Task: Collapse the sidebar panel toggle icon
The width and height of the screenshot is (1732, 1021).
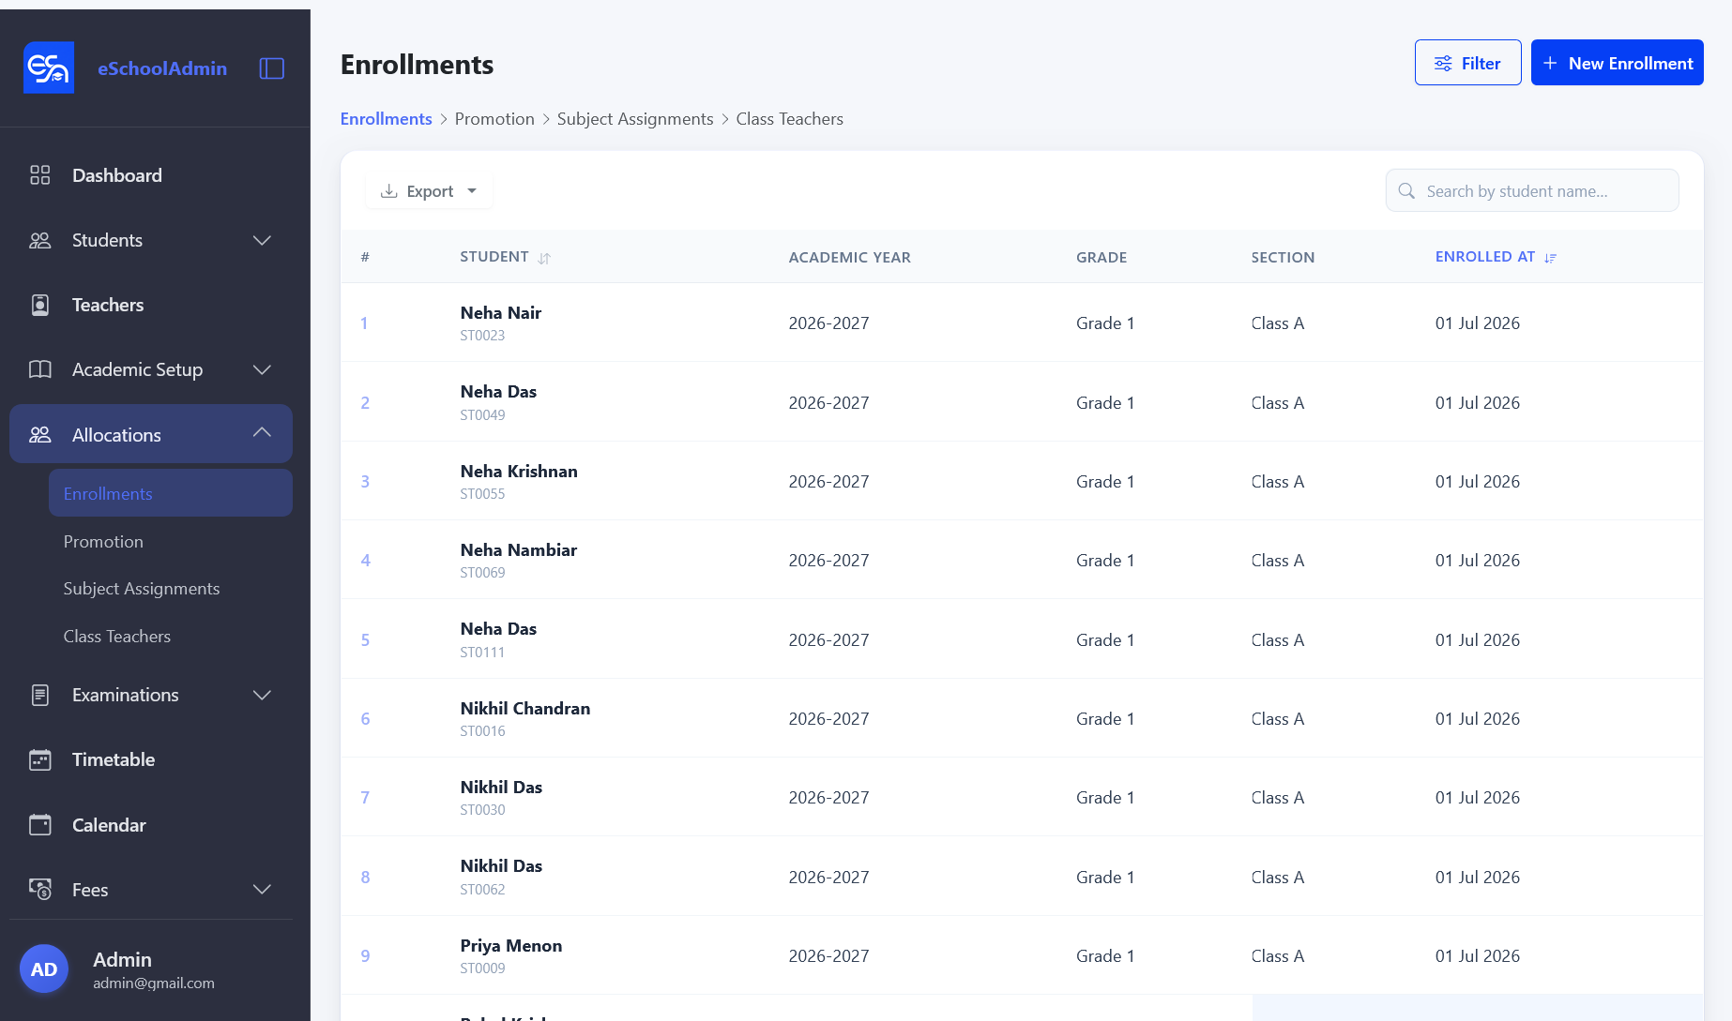Action: 272,68
